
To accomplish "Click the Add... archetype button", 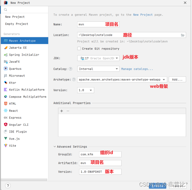I will (177, 79).
